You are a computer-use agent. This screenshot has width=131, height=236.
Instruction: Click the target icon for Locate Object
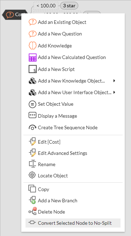[32, 175]
